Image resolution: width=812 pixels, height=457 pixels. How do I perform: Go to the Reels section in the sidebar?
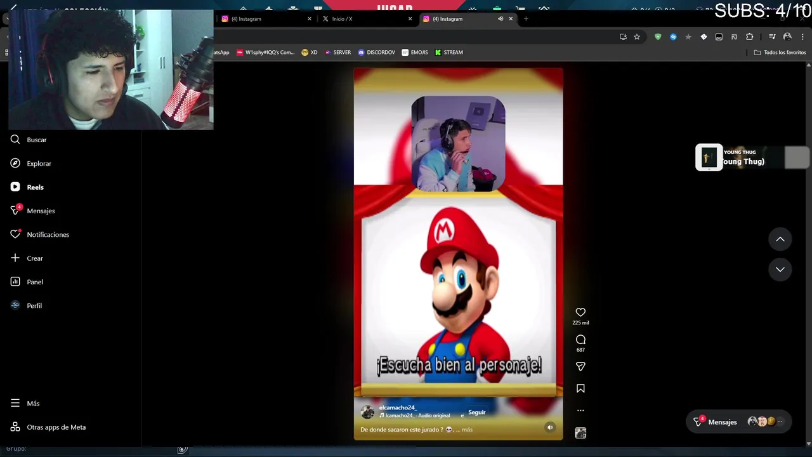click(27, 187)
